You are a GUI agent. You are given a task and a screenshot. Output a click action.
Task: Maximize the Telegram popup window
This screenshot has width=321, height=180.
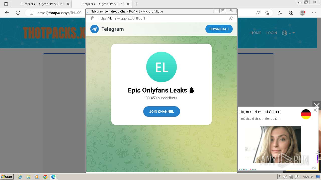(223, 11)
